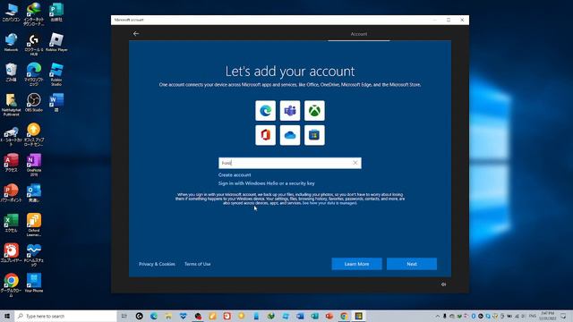This screenshot has width=573, height=322.
Task: Open the PC Health Check desktop shortcut
Action: point(34,255)
